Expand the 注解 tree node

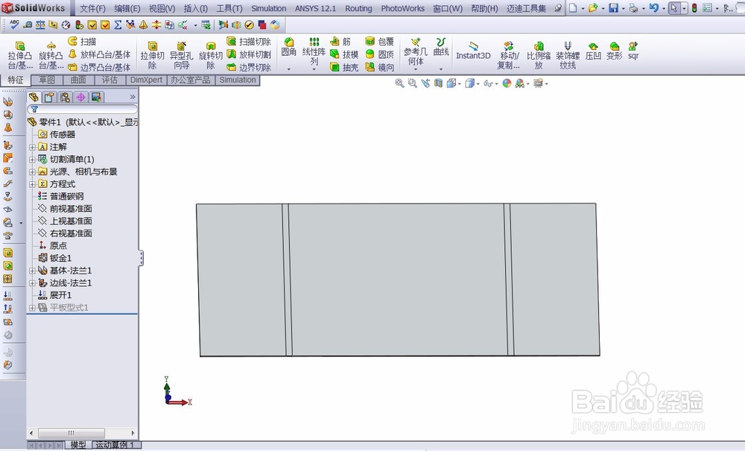pyautogui.click(x=32, y=147)
